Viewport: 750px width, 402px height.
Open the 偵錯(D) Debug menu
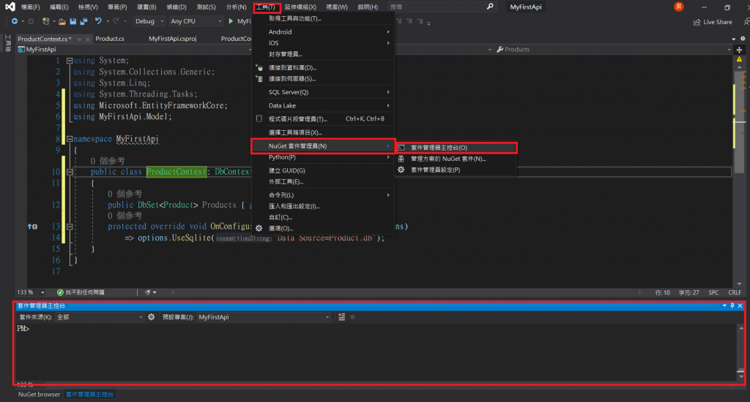[x=176, y=7]
